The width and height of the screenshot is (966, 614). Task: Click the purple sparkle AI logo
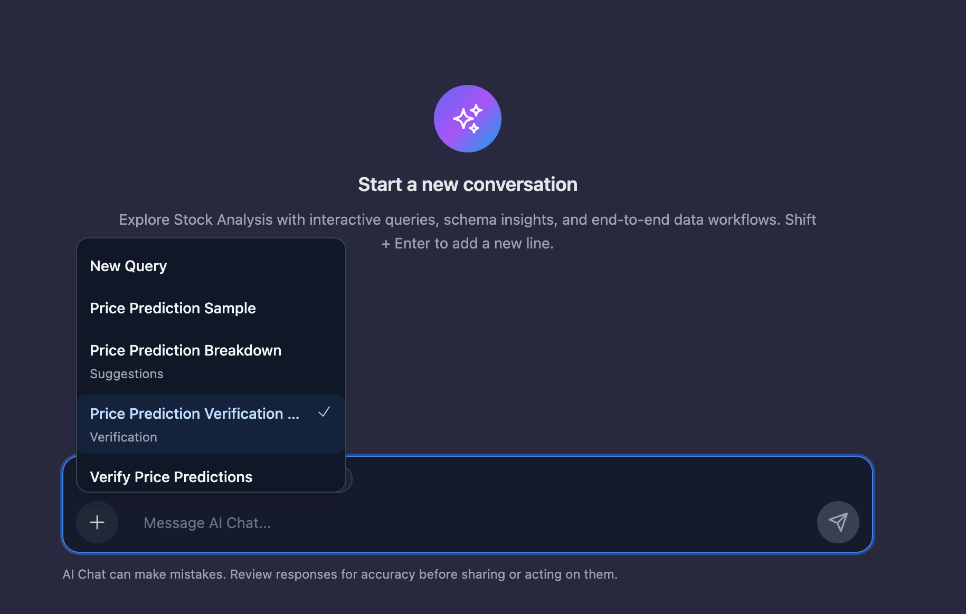467,119
